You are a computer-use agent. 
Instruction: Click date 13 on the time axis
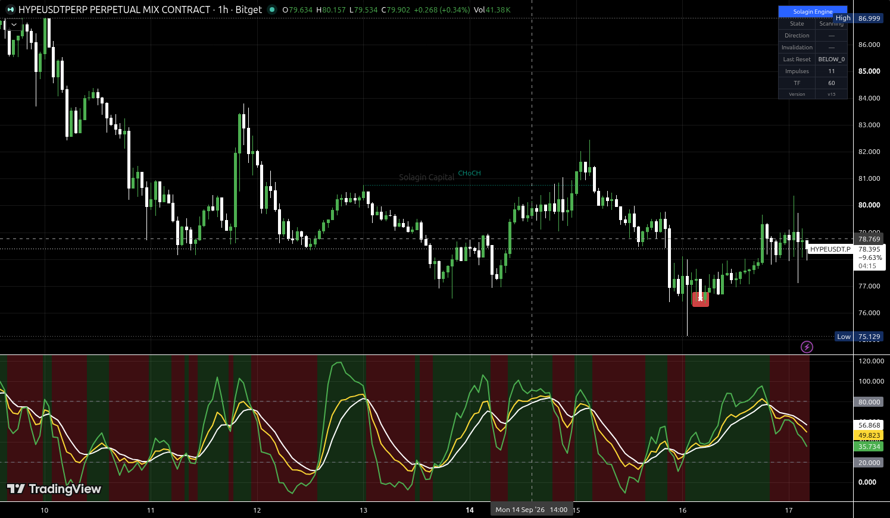tap(364, 510)
